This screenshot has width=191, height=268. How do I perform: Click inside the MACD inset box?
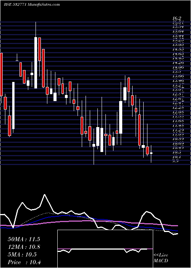(x=105, y=249)
